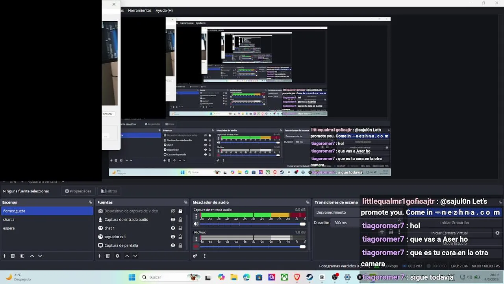Click Iniciar Cámara Virtual button

449,233
